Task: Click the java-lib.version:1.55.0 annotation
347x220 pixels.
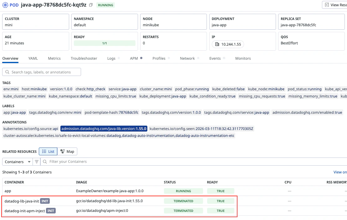Action: coord(104,129)
